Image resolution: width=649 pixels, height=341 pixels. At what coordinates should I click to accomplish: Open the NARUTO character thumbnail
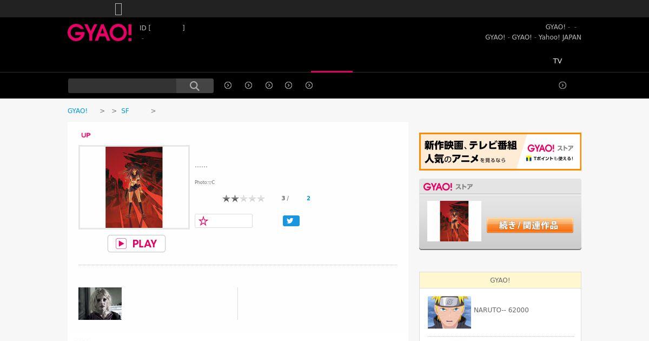point(449,312)
